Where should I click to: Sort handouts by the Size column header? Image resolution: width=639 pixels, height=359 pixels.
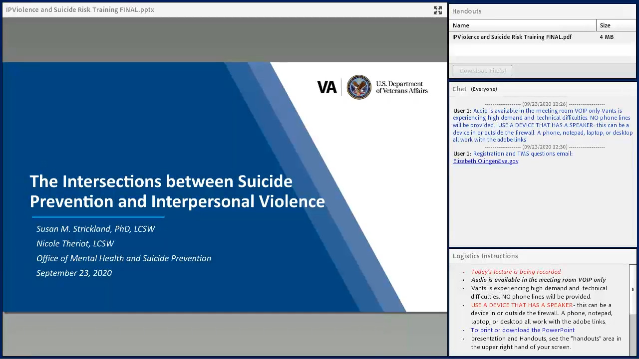[x=616, y=25]
